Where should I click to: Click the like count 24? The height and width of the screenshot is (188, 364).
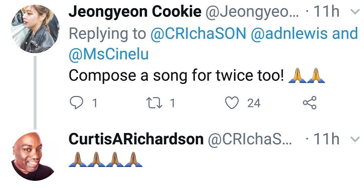pyautogui.click(x=254, y=103)
